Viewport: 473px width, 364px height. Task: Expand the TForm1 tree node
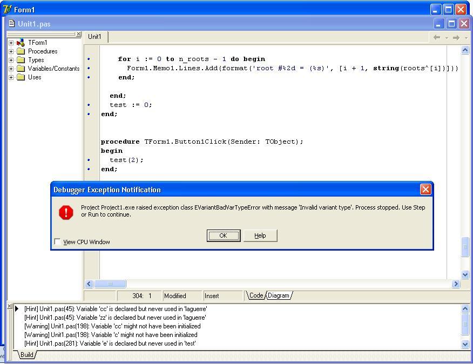point(11,43)
